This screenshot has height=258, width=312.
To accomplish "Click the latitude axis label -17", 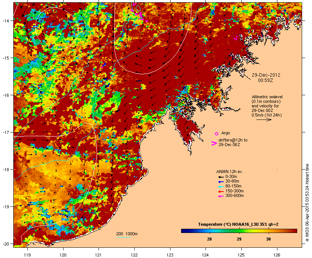I will (5, 132).
